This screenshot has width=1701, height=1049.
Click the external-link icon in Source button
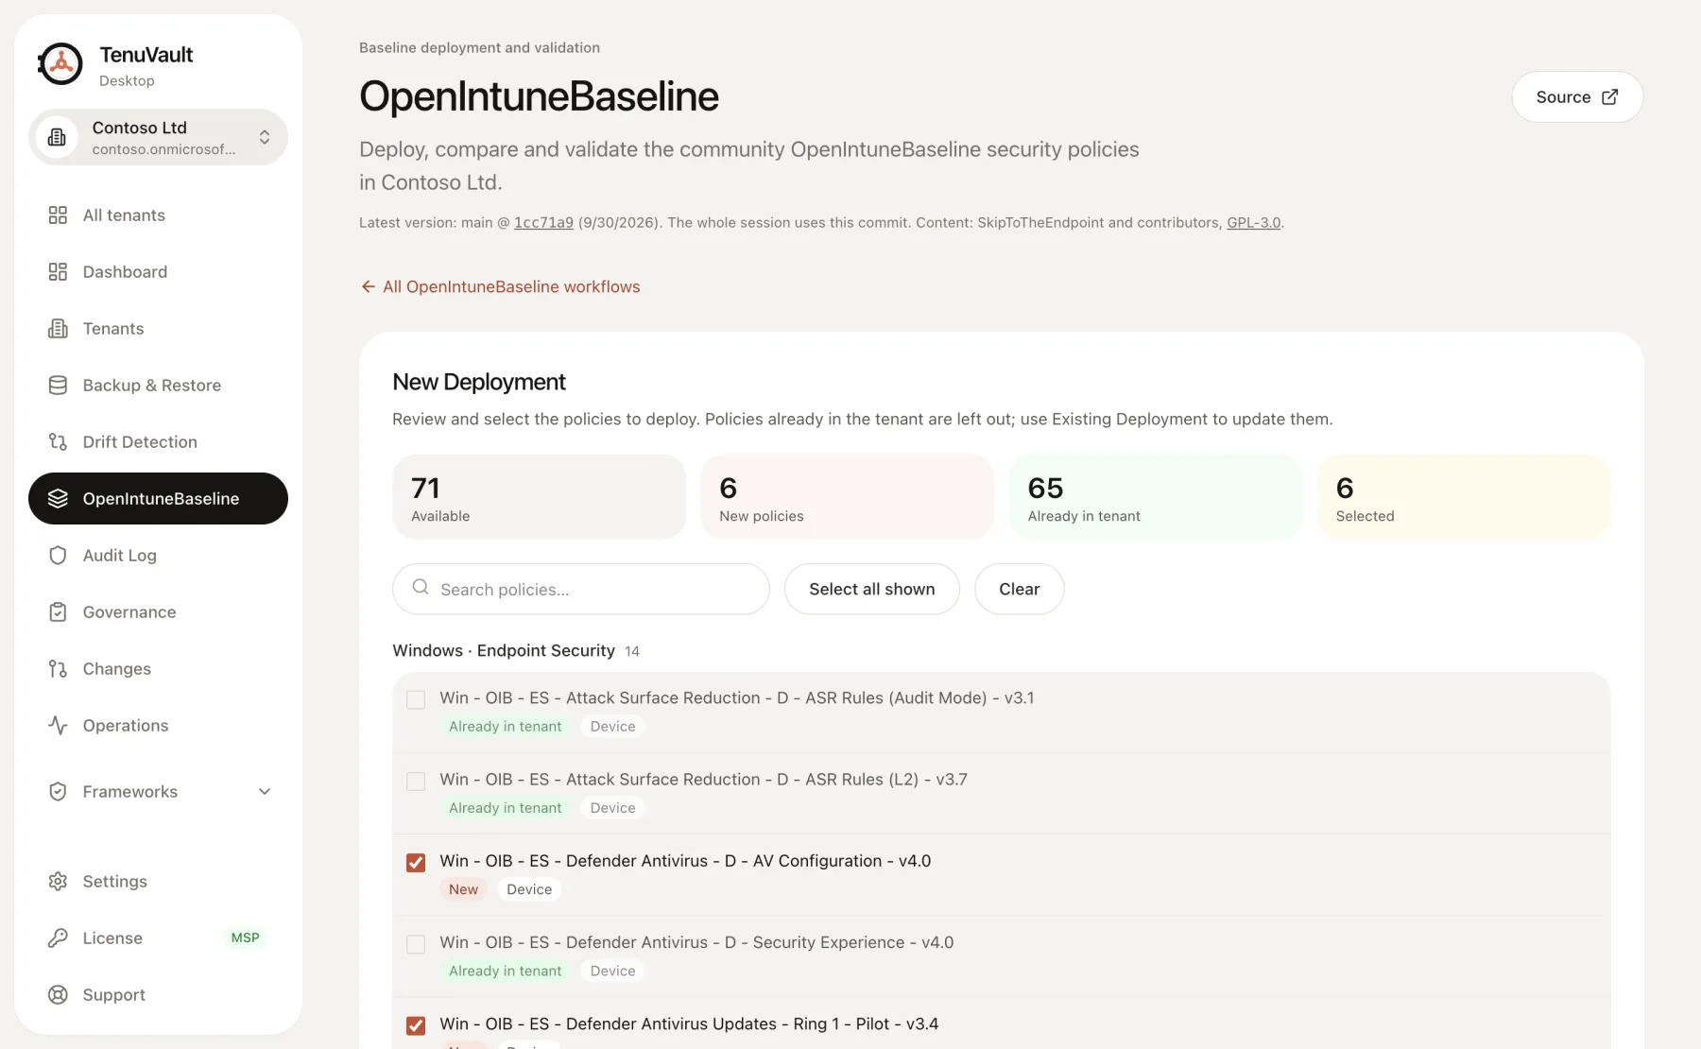[1610, 96]
